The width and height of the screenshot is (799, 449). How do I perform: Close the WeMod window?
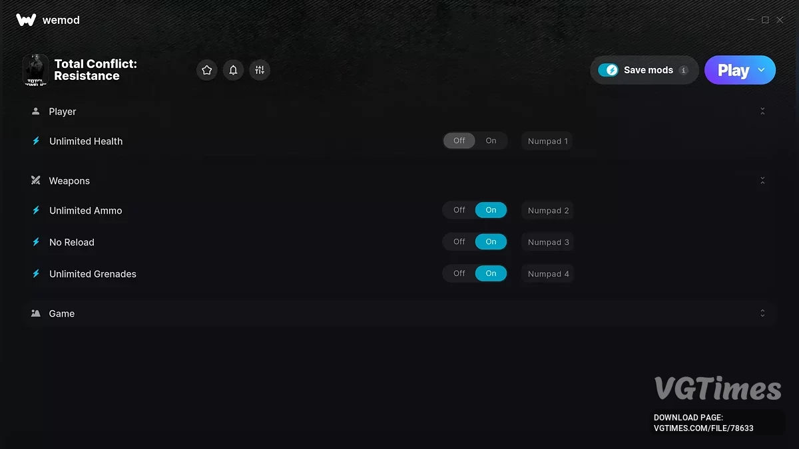click(x=780, y=20)
